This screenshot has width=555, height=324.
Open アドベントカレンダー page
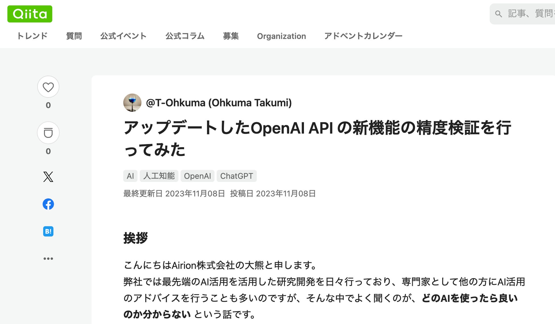(363, 36)
